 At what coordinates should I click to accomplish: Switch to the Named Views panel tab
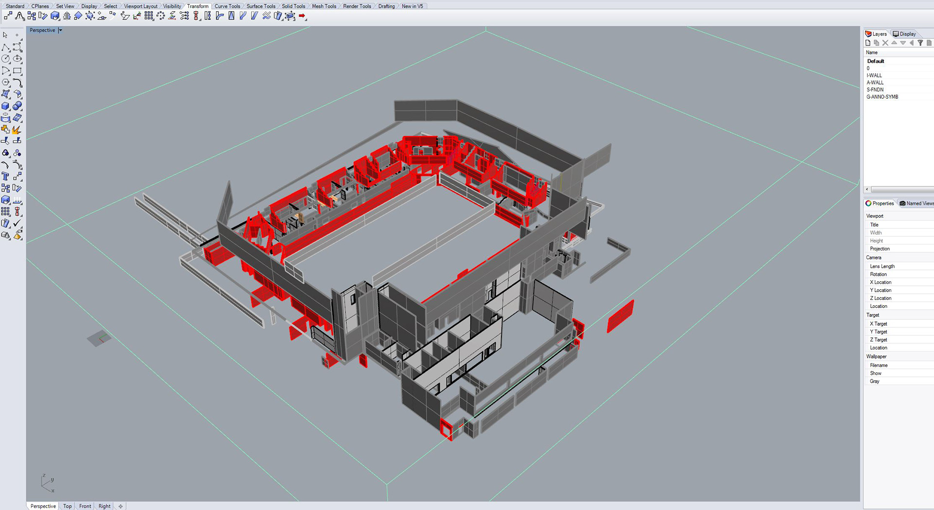[916, 203]
